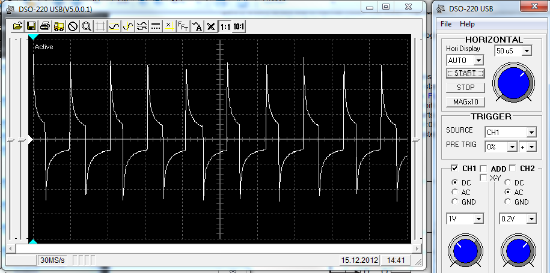Adjust the CH1 voltage knob
This screenshot has height=273, width=550.
point(466,251)
